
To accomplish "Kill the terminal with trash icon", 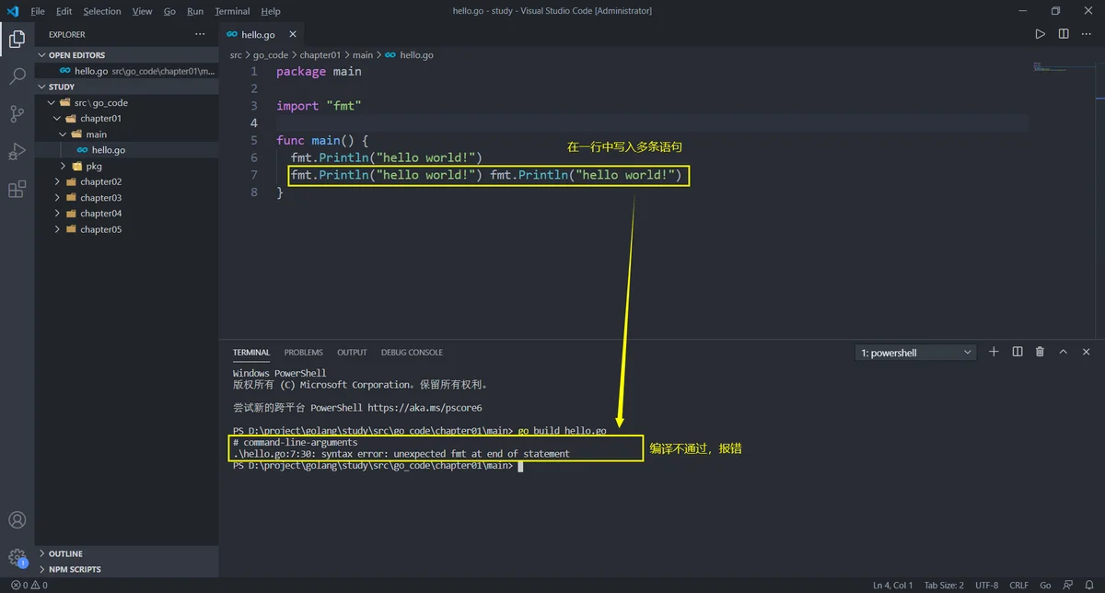I will click(1041, 352).
